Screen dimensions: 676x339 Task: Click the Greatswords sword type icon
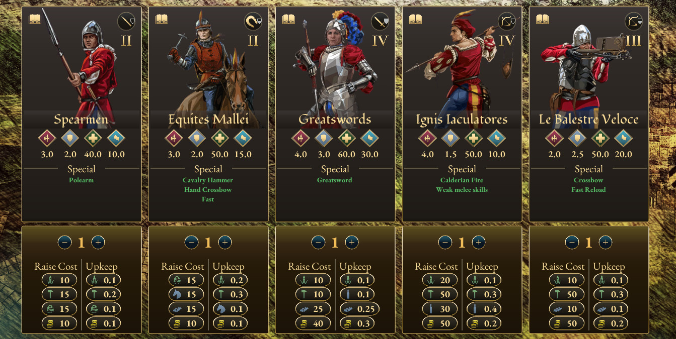pyautogui.click(x=380, y=21)
